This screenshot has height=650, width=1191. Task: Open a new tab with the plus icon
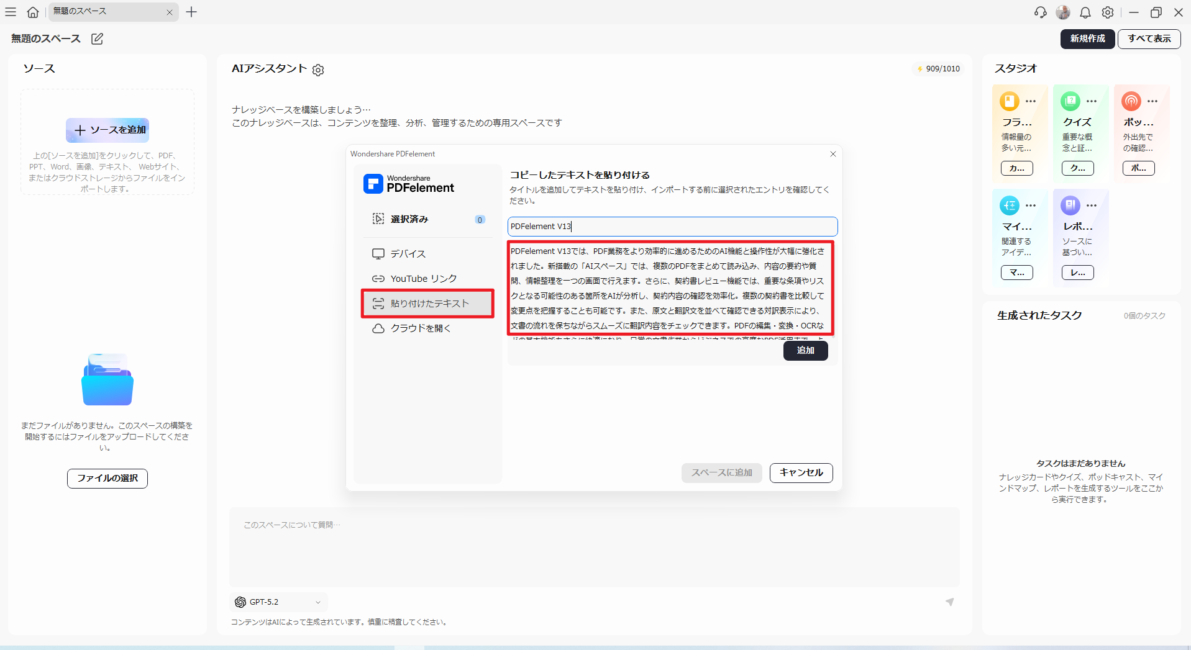coord(191,12)
